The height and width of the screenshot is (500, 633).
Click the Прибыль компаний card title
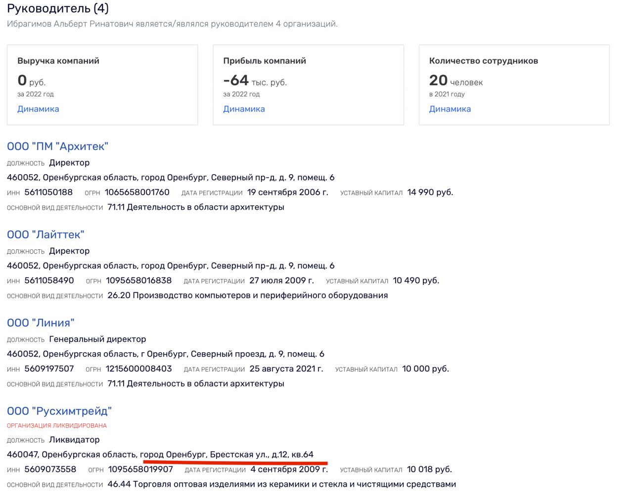tap(265, 61)
